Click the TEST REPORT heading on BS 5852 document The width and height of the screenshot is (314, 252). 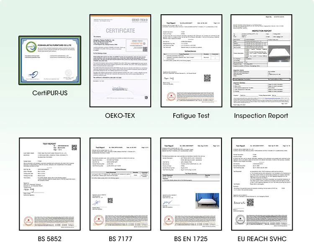click(x=49, y=144)
